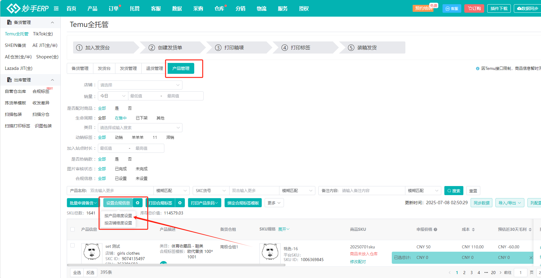
Task: Choose 按店铺维度设置 menu option
Action: point(118,223)
